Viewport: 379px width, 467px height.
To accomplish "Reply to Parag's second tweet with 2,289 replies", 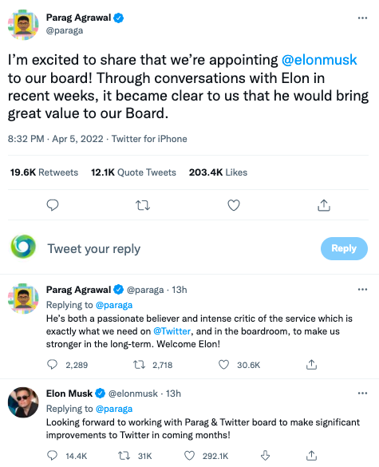I will (53, 365).
